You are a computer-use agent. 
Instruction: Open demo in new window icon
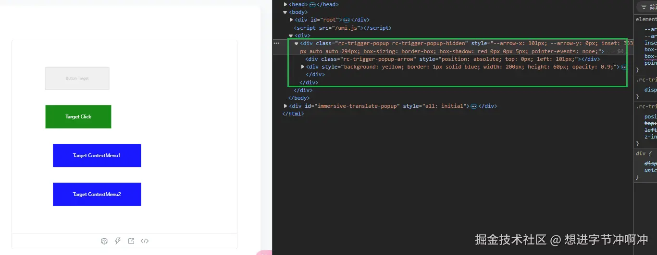(131, 241)
